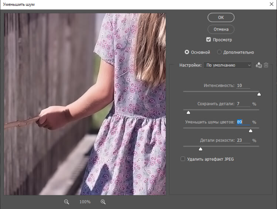277x209 pixels.
Task: Select the Основной radio button
Action: (x=187, y=52)
